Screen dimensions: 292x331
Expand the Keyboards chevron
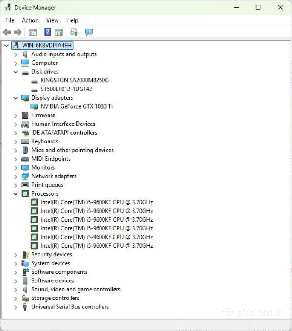coord(15,142)
